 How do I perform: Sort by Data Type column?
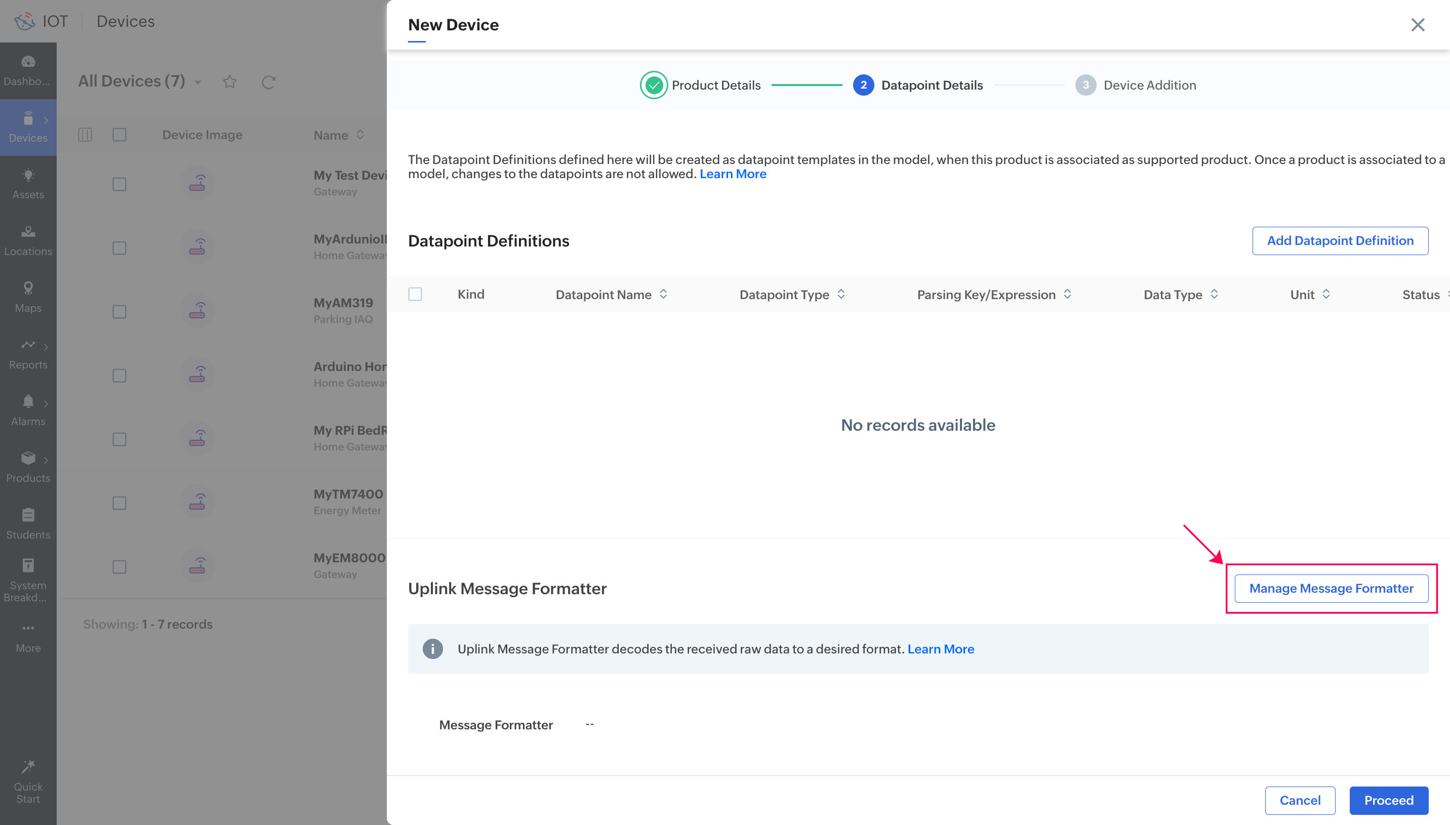tap(1214, 294)
